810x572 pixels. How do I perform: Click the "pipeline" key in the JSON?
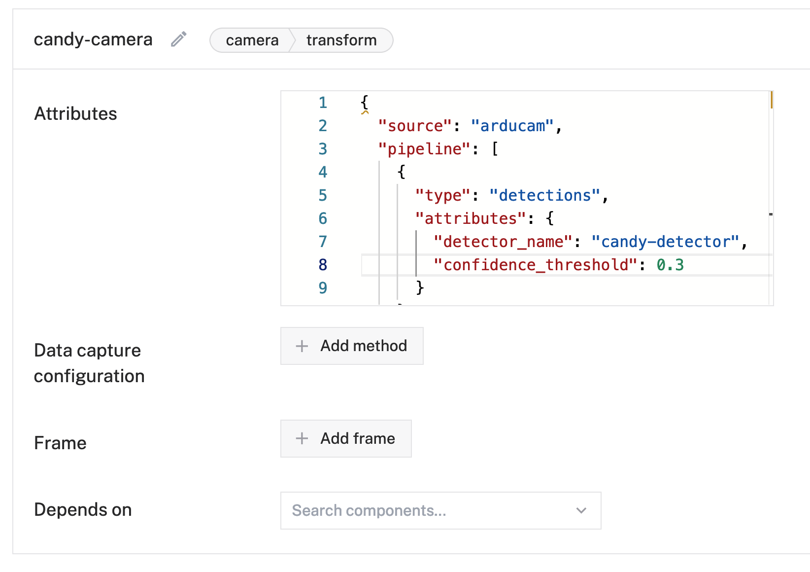424,149
